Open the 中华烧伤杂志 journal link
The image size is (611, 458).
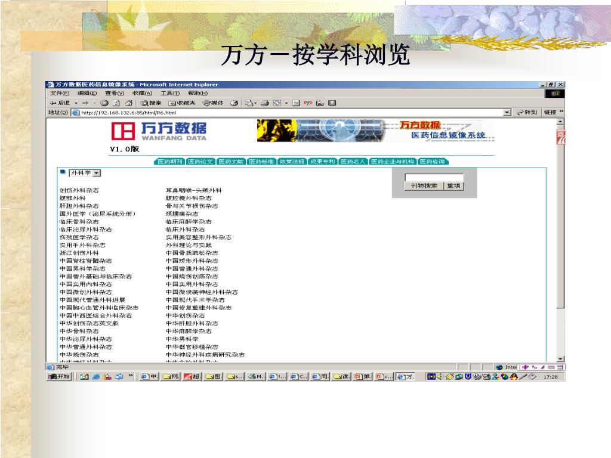79,355
